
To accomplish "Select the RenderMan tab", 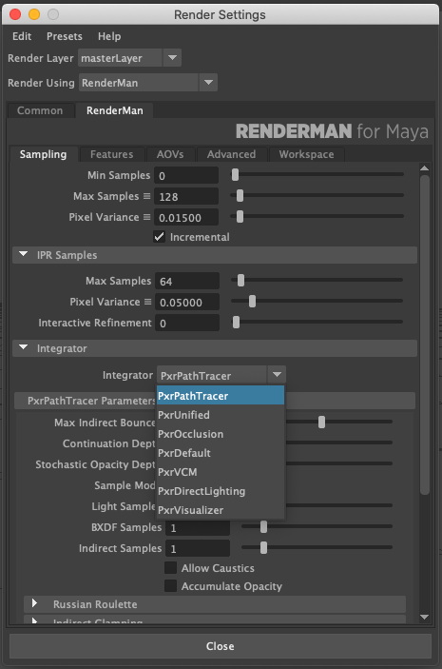I will [x=115, y=110].
